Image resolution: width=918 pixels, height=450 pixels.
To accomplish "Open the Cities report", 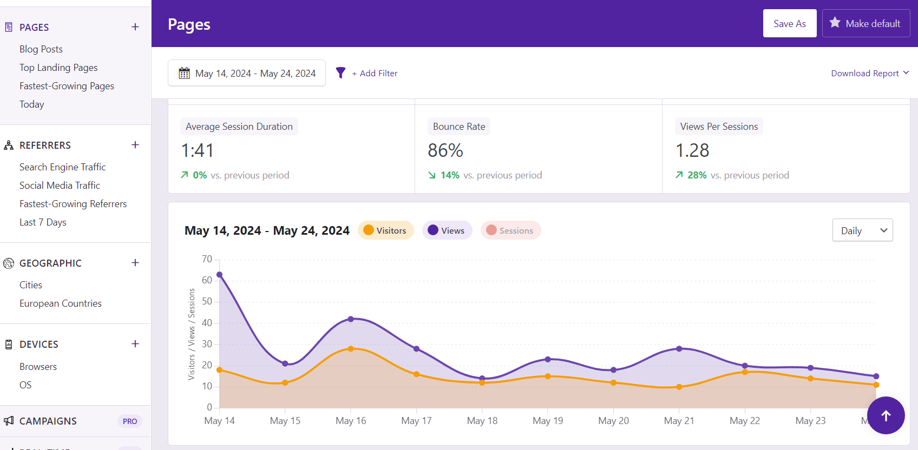I will tap(31, 285).
